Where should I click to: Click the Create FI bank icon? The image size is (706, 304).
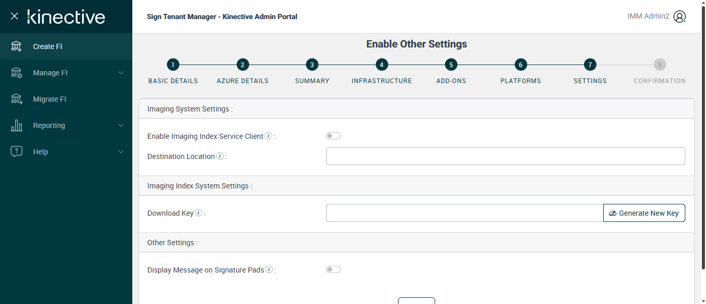(x=17, y=46)
